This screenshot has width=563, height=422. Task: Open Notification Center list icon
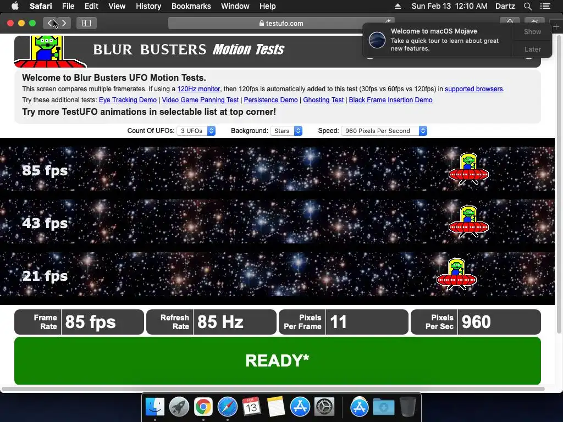click(x=545, y=6)
